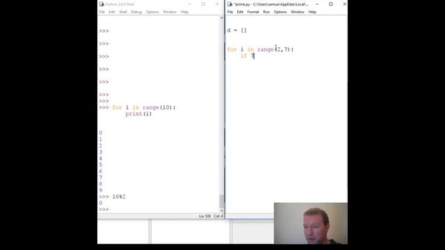The image size is (445, 250).
Task: Minimize the prime.py editor window
Action: click(317, 4)
